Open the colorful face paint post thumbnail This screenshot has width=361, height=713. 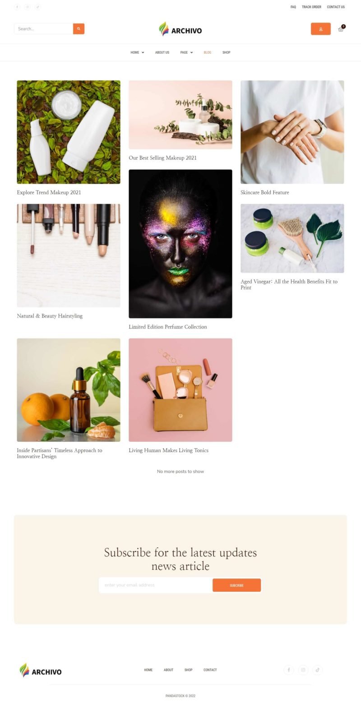(180, 244)
